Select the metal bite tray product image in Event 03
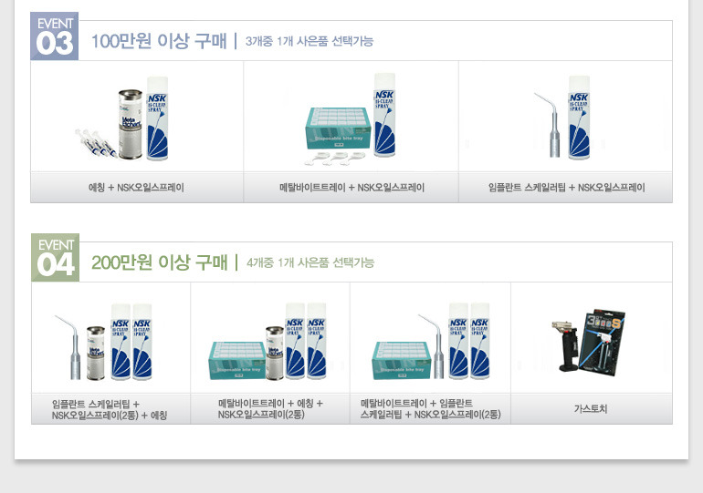This screenshot has height=493, width=703. point(351,118)
